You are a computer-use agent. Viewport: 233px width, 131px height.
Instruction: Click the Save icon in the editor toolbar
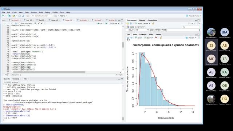(x=16, y=23)
